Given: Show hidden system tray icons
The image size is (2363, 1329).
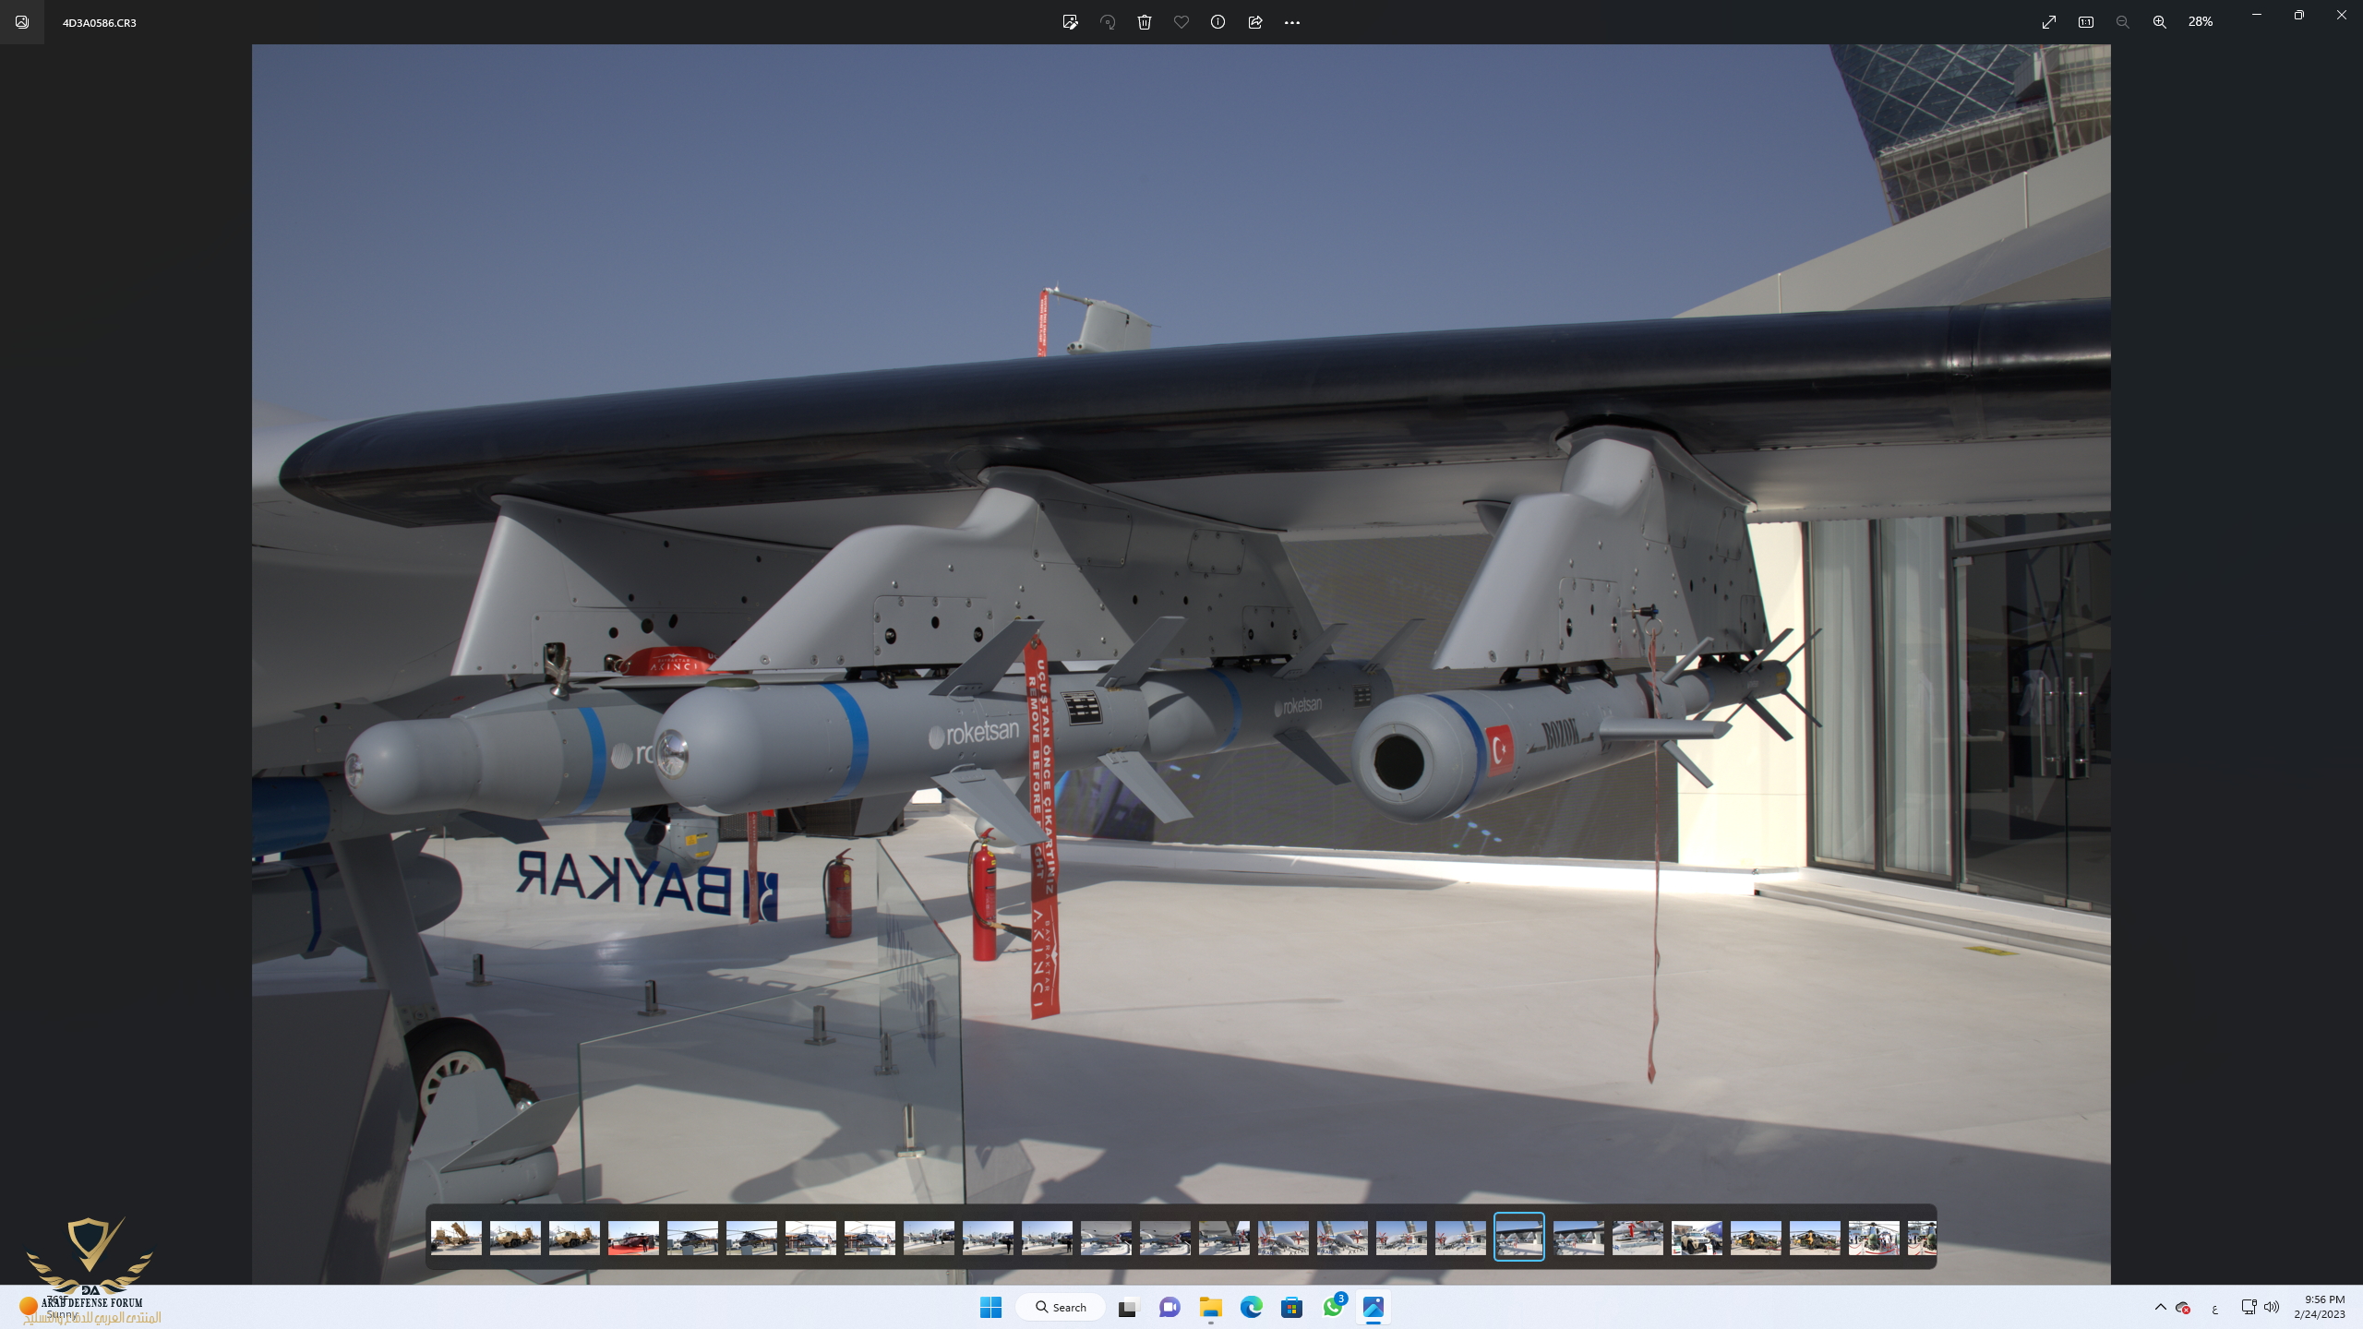Looking at the screenshot, I should 2160,1307.
